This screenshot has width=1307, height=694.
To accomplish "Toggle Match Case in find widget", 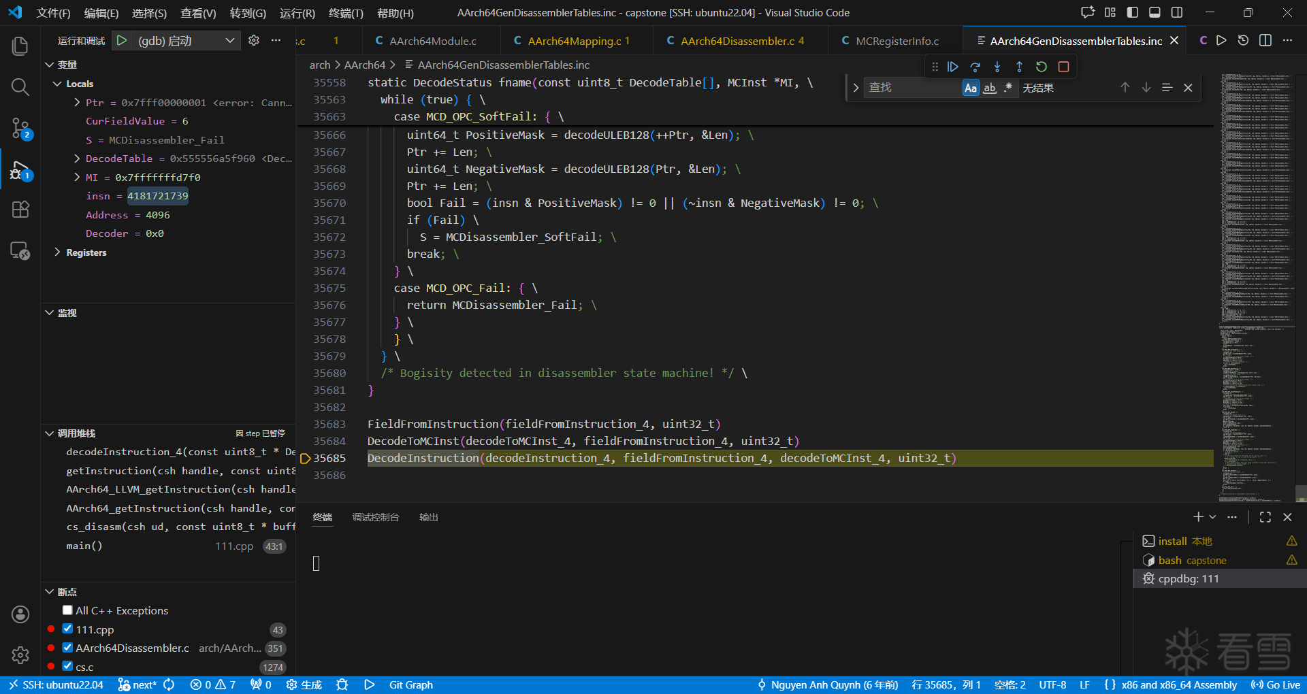I will 971,88.
